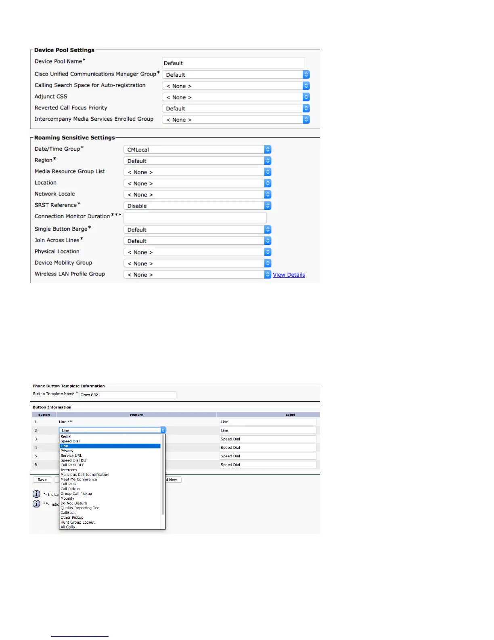Open Media Resource Group List dropdown
Viewport: 494px width, 640px height.
point(197,172)
